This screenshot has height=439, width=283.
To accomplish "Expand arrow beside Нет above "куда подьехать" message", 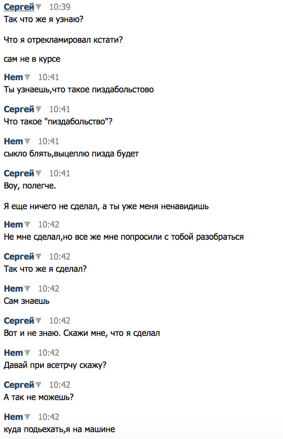I will click(27, 417).
